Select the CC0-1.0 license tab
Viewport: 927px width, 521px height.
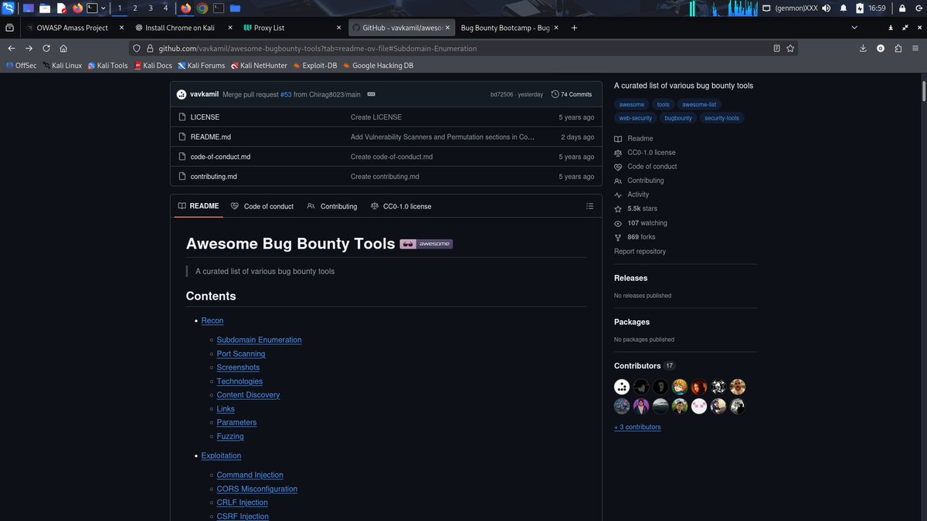pyautogui.click(x=401, y=206)
